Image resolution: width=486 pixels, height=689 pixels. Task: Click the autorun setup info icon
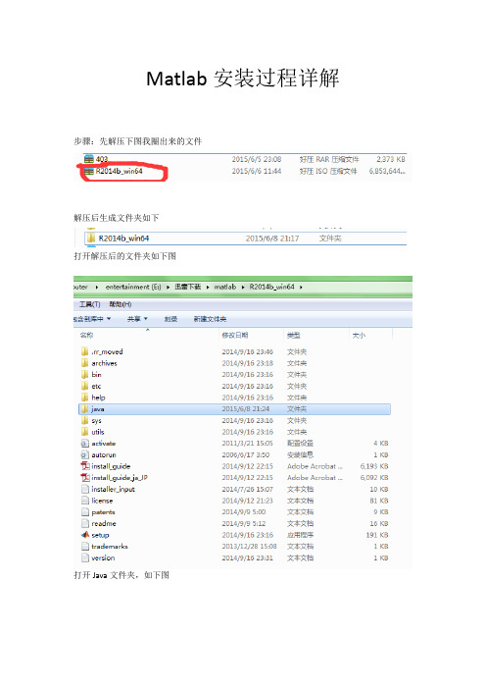point(84,454)
